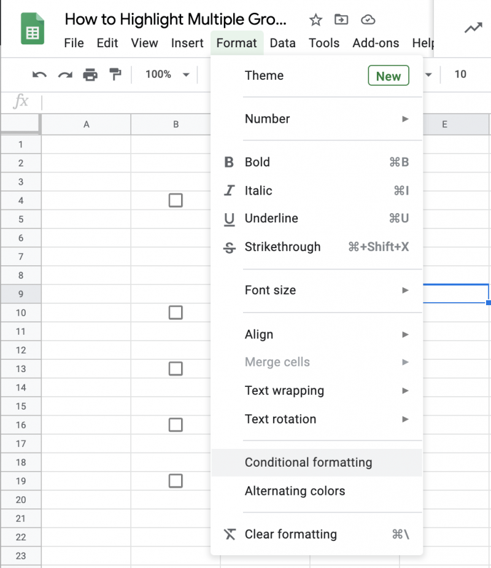
Task: Toggle the checkbox in cell B10
Action: point(175,313)
